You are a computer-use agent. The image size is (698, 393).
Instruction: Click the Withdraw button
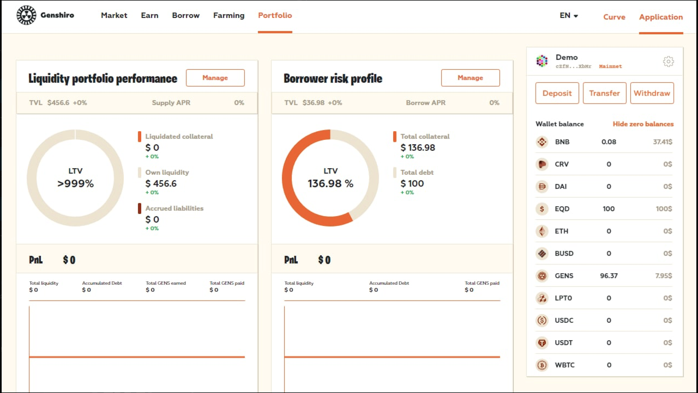tap(652, 93)
